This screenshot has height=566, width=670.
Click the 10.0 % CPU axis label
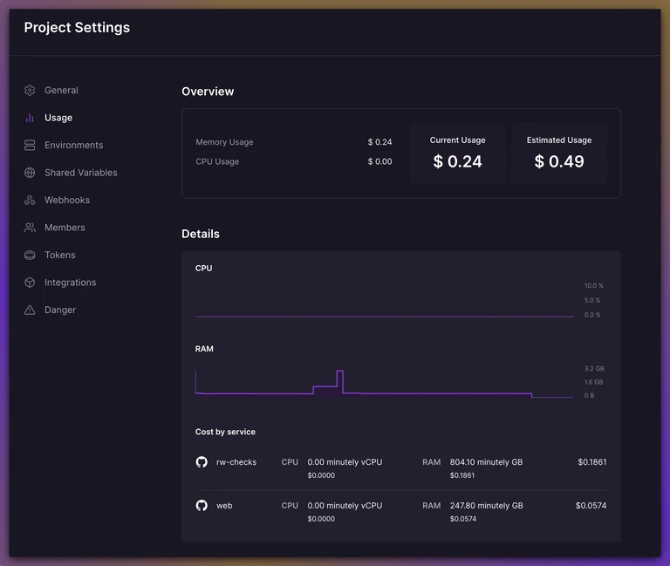coord(593,285)
